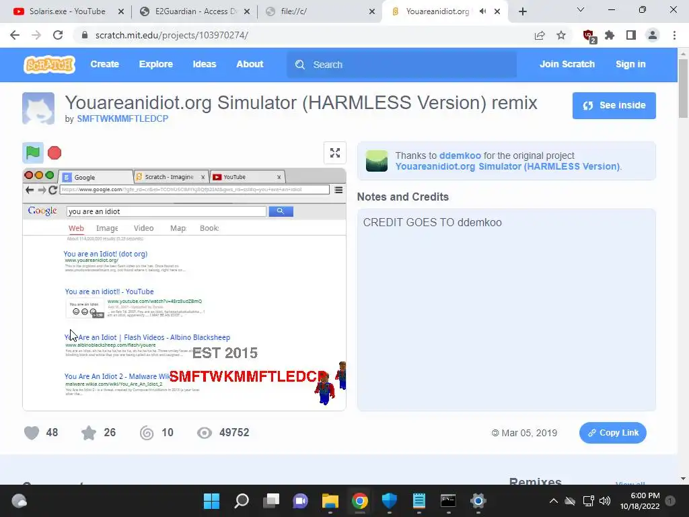Enter full screen mode for the project
This screenshot has width=689, height=517.
pos(335,153)
